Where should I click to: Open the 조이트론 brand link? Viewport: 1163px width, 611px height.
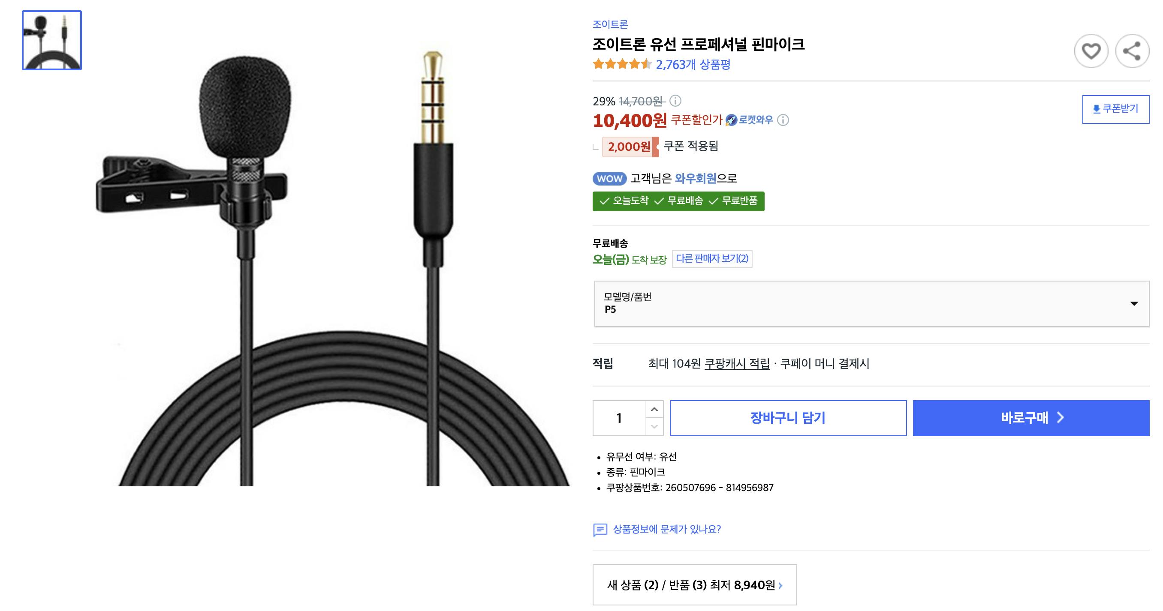tap(610, 24)
